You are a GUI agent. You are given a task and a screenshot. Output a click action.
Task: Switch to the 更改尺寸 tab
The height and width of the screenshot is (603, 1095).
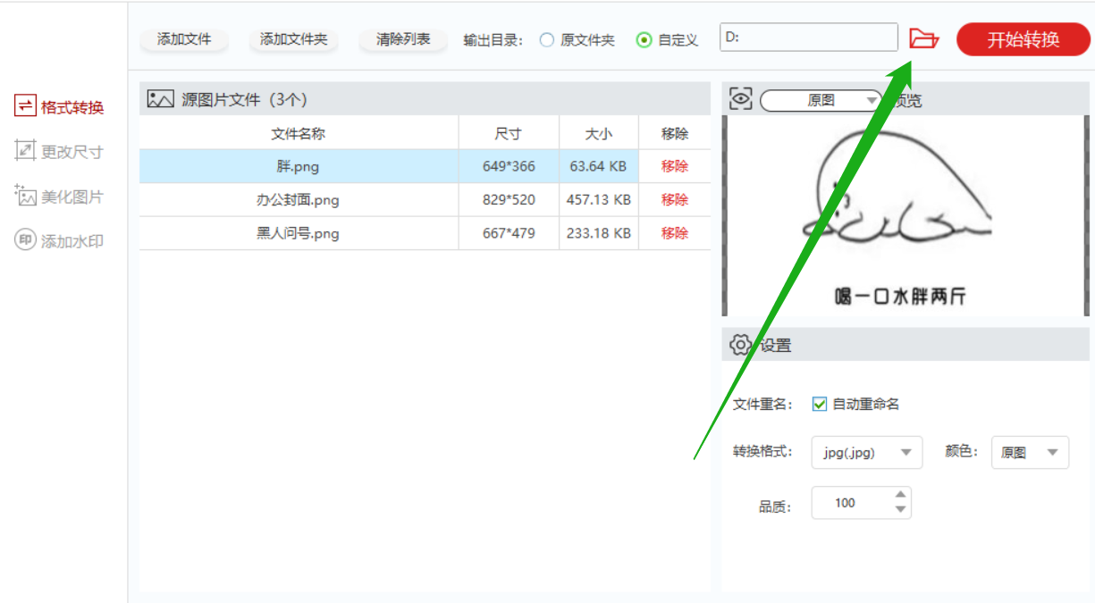click(60, 152)
